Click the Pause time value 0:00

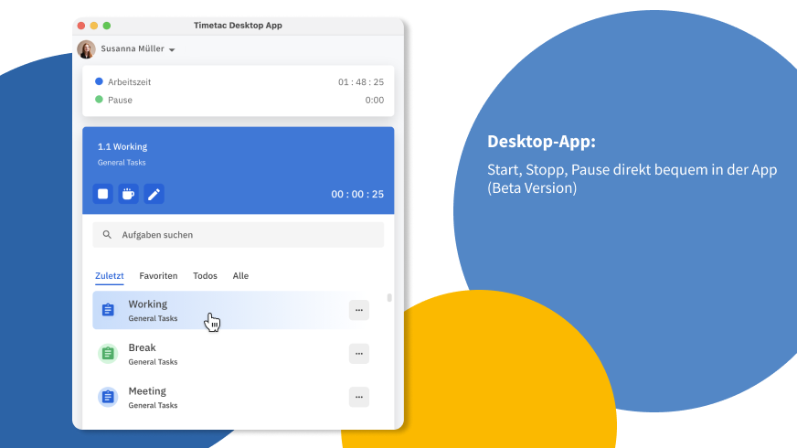(375, 101)
